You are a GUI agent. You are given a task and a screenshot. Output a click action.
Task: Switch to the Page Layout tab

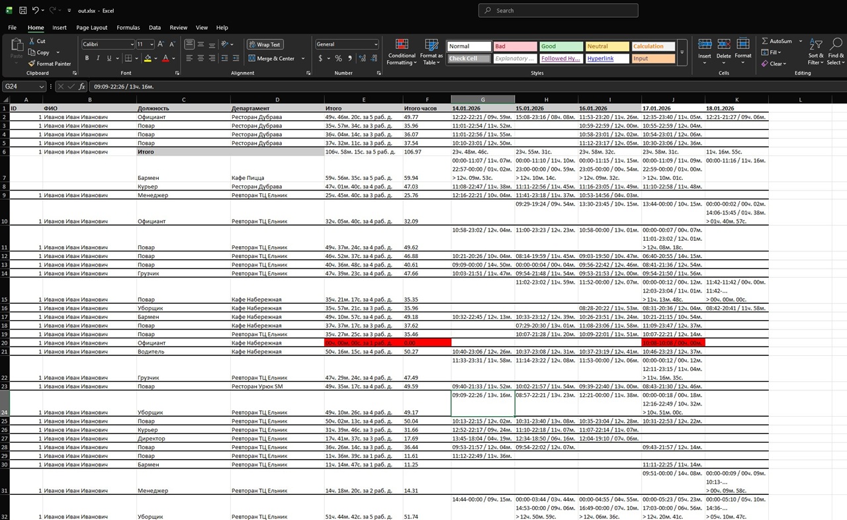point(91,28)
